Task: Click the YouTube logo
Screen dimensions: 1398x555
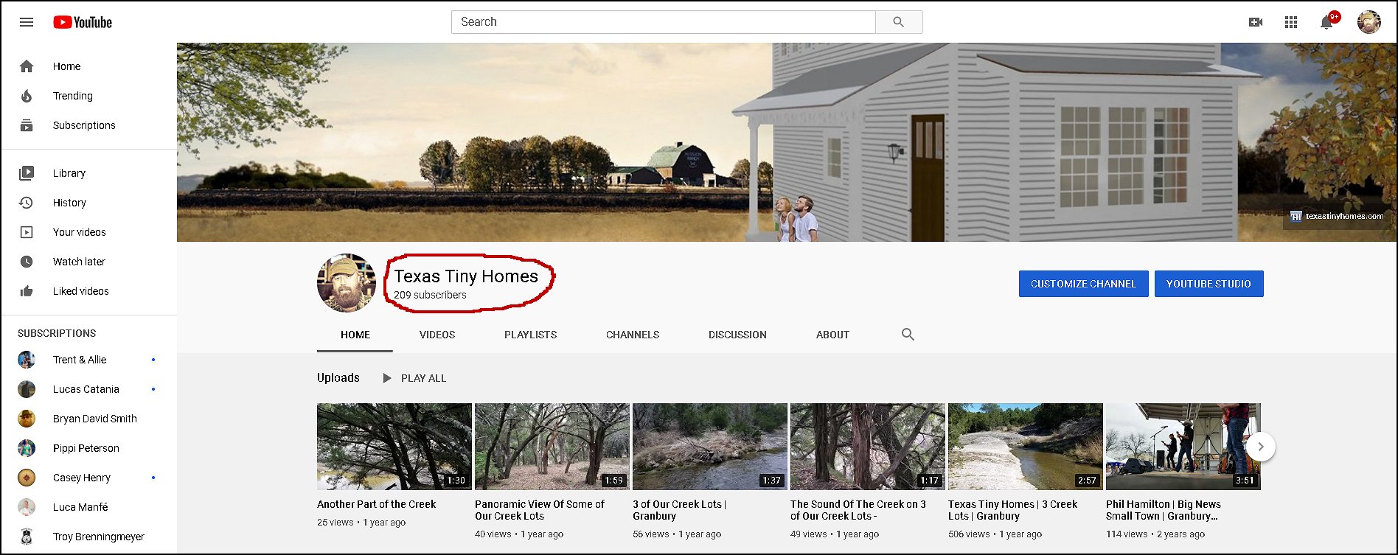Action: click(83, 22)
